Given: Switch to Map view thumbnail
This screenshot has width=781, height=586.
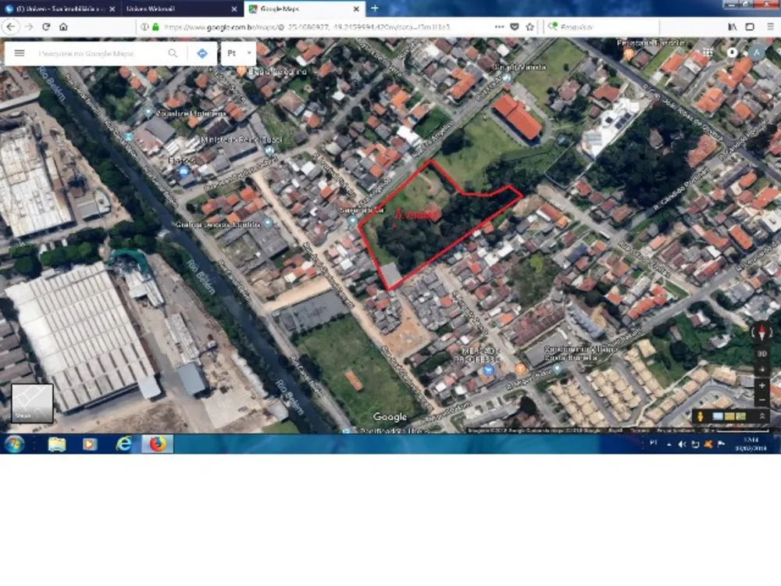Looking at the screenshot, I should 32,404.
